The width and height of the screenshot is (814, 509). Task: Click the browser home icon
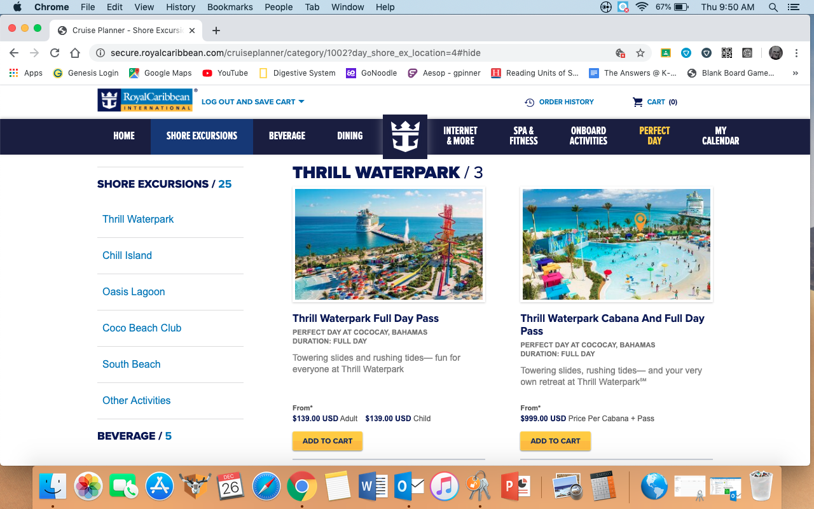pyautogui.click(x=75, y=53)
